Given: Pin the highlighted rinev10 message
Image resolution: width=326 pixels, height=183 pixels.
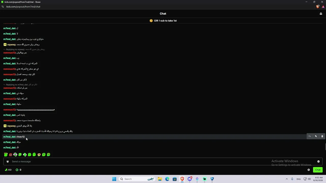Looking at the screenshot, I should point(316,136).
